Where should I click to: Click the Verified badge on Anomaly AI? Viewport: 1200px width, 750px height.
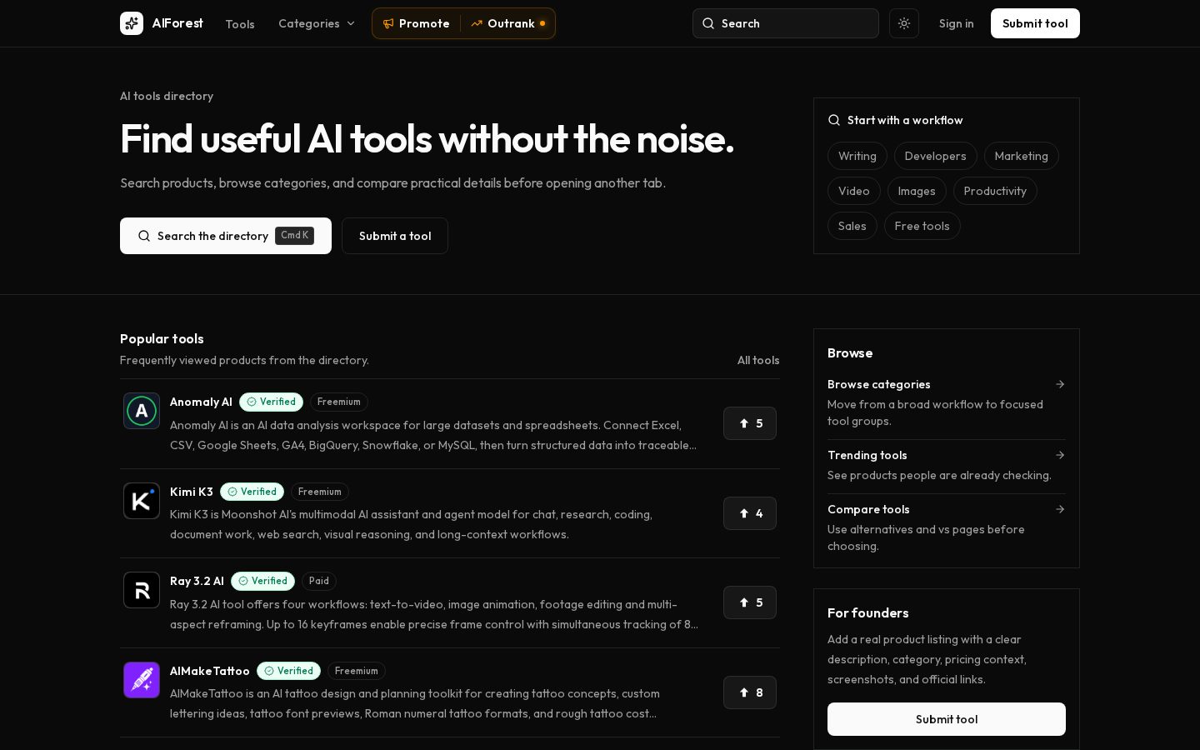(271, 402)
